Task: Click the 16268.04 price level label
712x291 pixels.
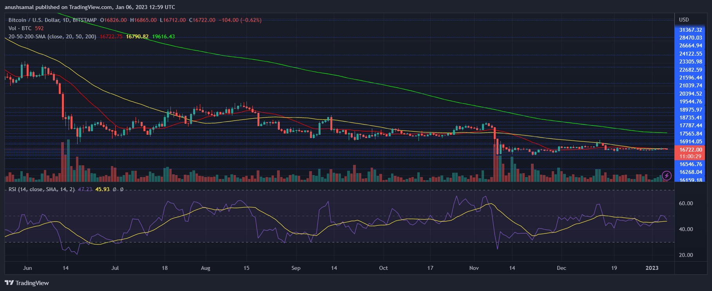Action: [x=690, y=172]
